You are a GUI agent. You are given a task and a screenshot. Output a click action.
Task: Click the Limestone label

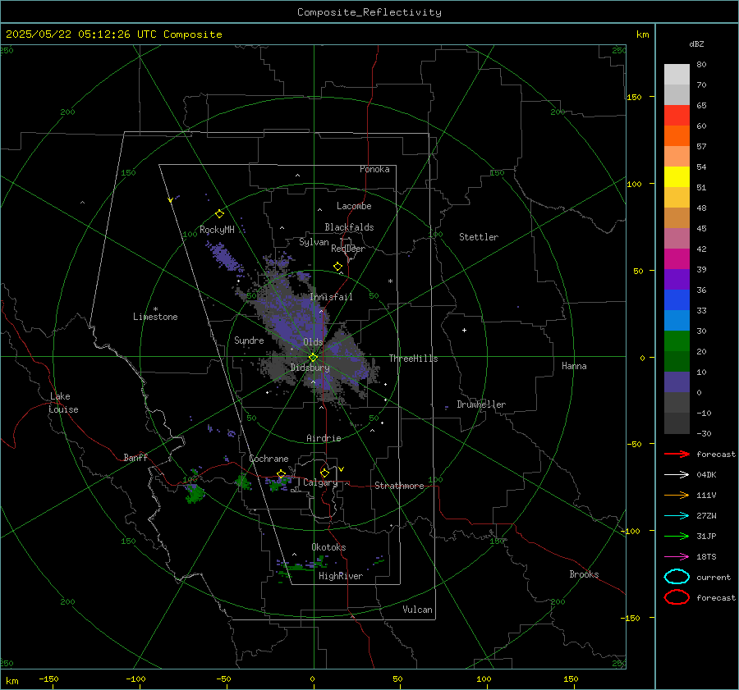click(x=155, y=317)
